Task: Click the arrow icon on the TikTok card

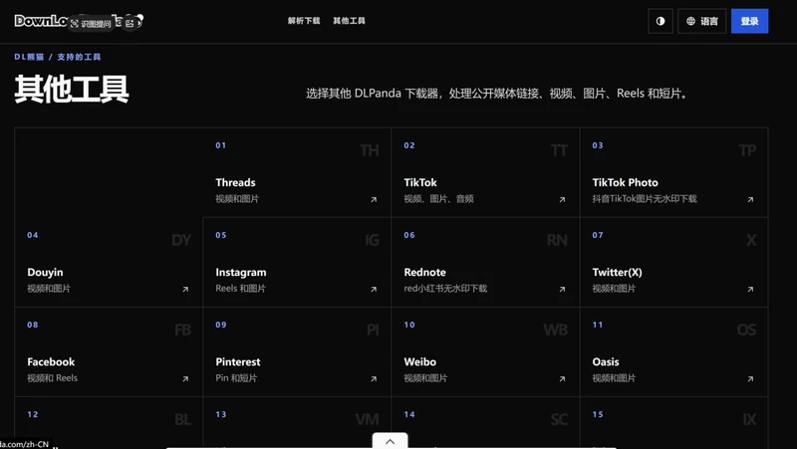Action: pyautogui.click(x=562, y=200)
